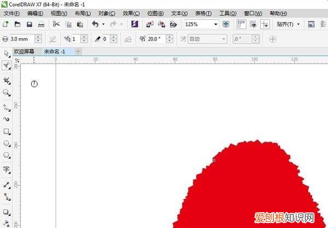Click the Export icon
The image size is (328, 228).
coord(161,24)
